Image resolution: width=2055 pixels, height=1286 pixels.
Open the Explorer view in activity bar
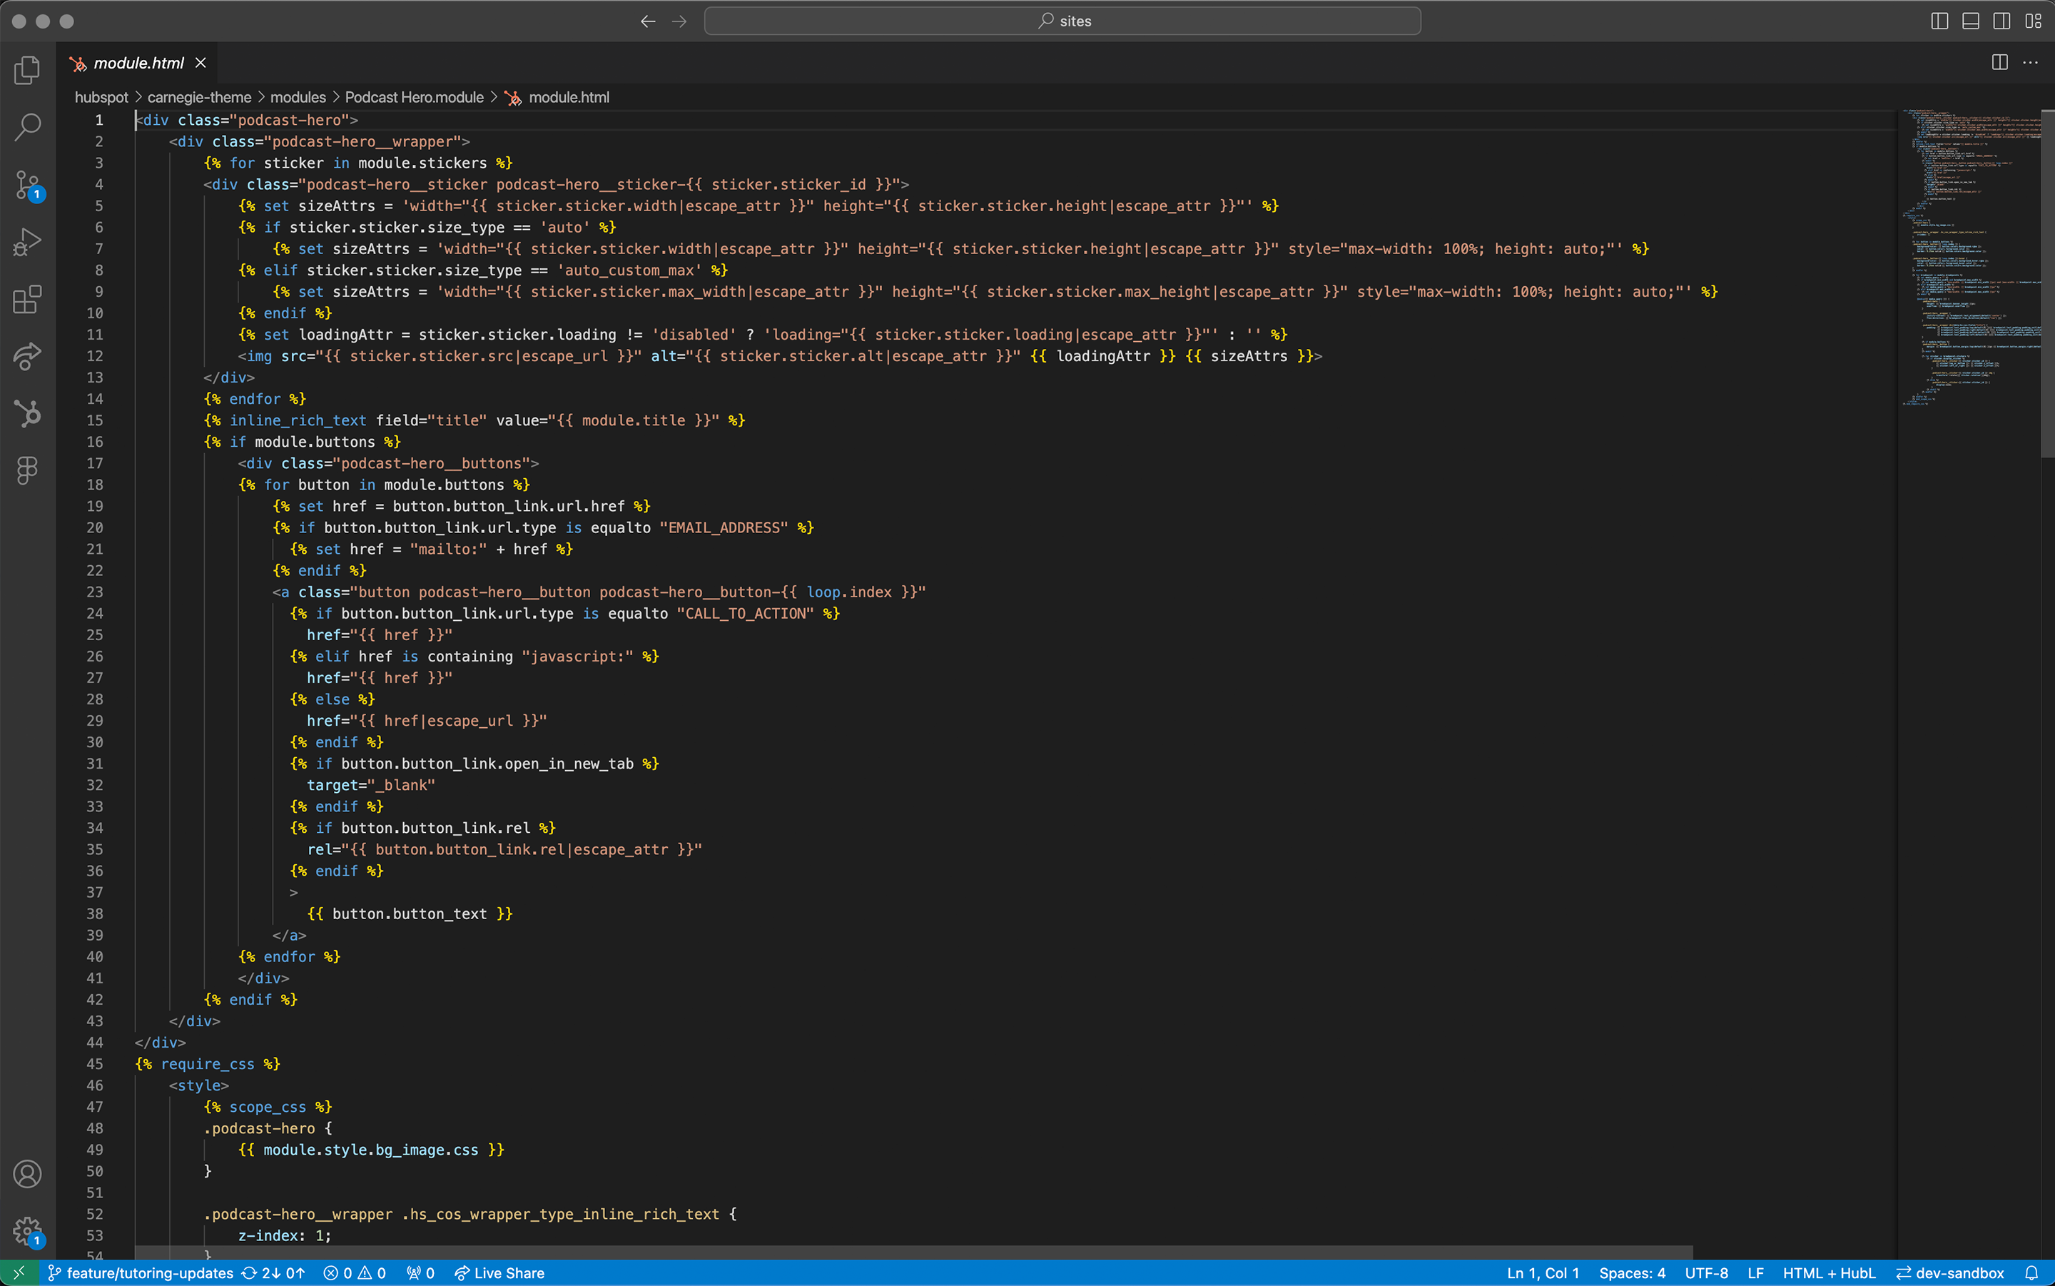[x=27, y=70]
